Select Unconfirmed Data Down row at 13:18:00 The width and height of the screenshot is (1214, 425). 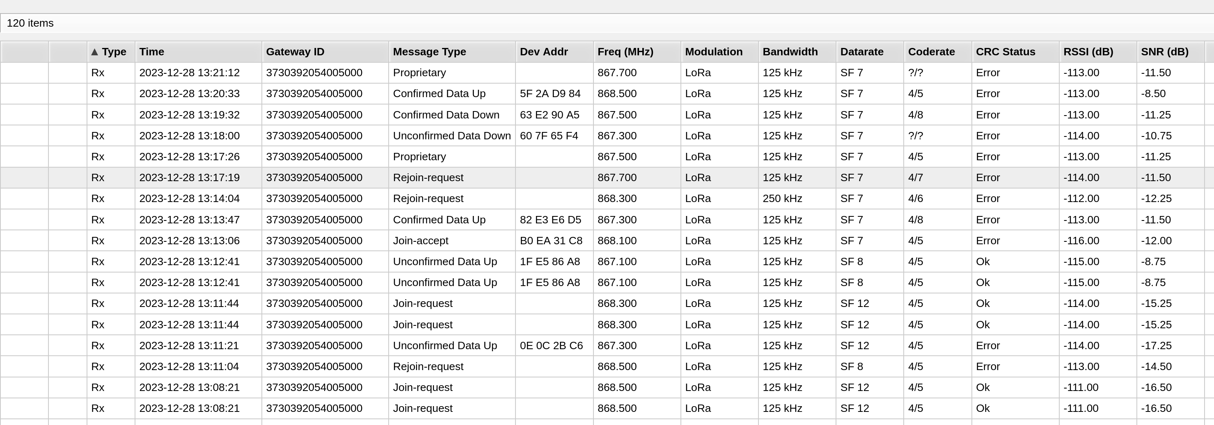607,136
